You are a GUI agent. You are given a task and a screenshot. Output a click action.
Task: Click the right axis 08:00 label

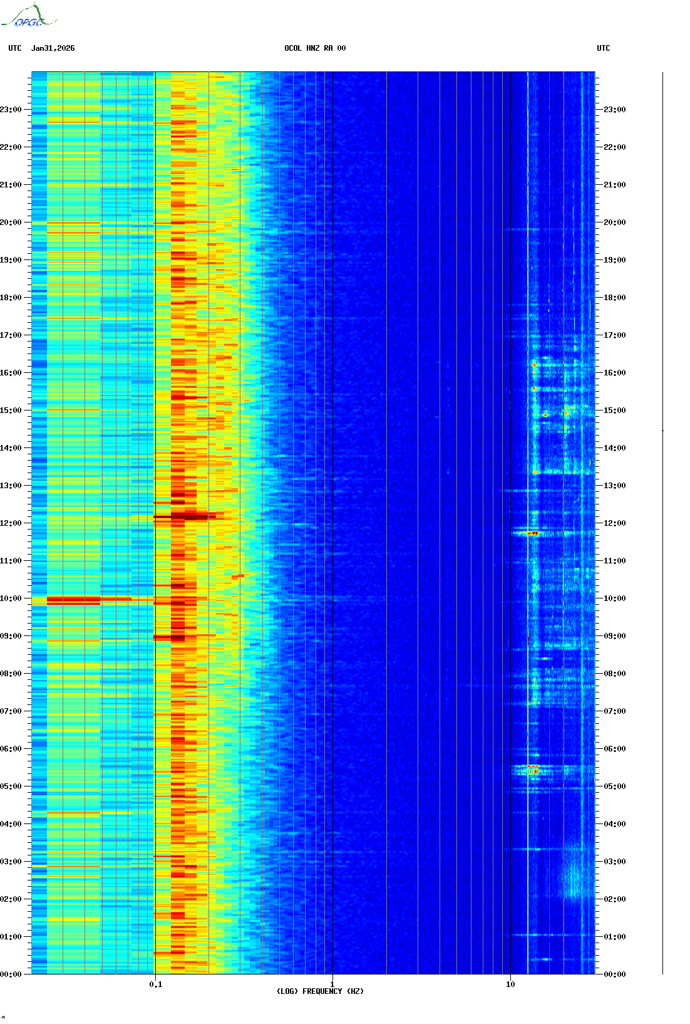coord(615,674)
